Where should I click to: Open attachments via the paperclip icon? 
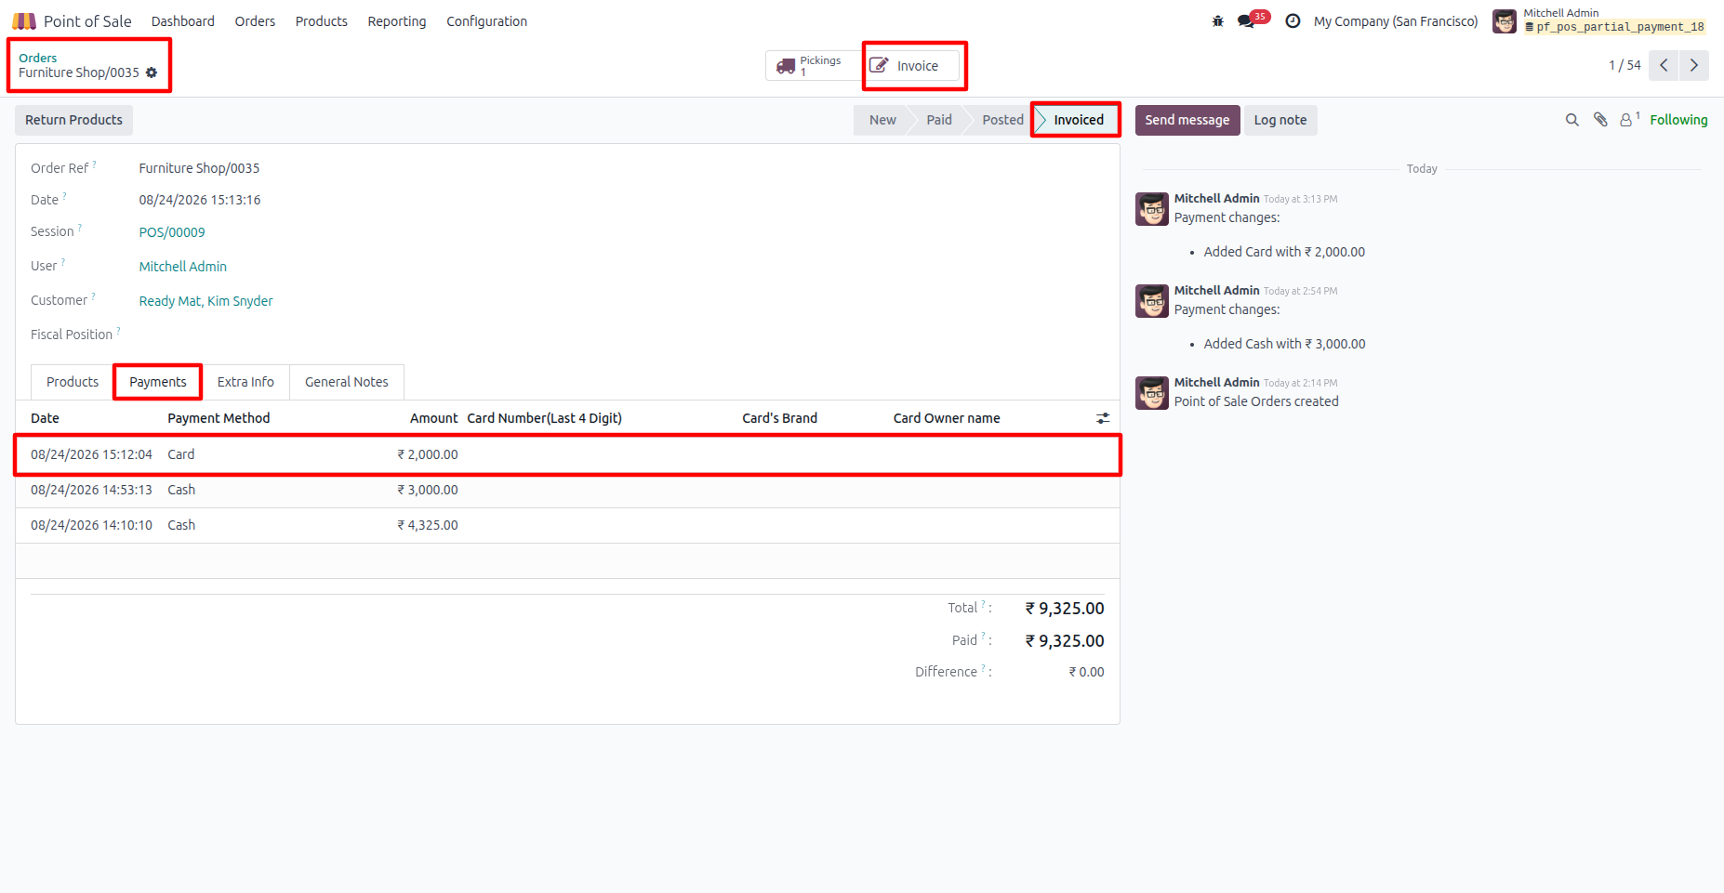[1600, 120]
